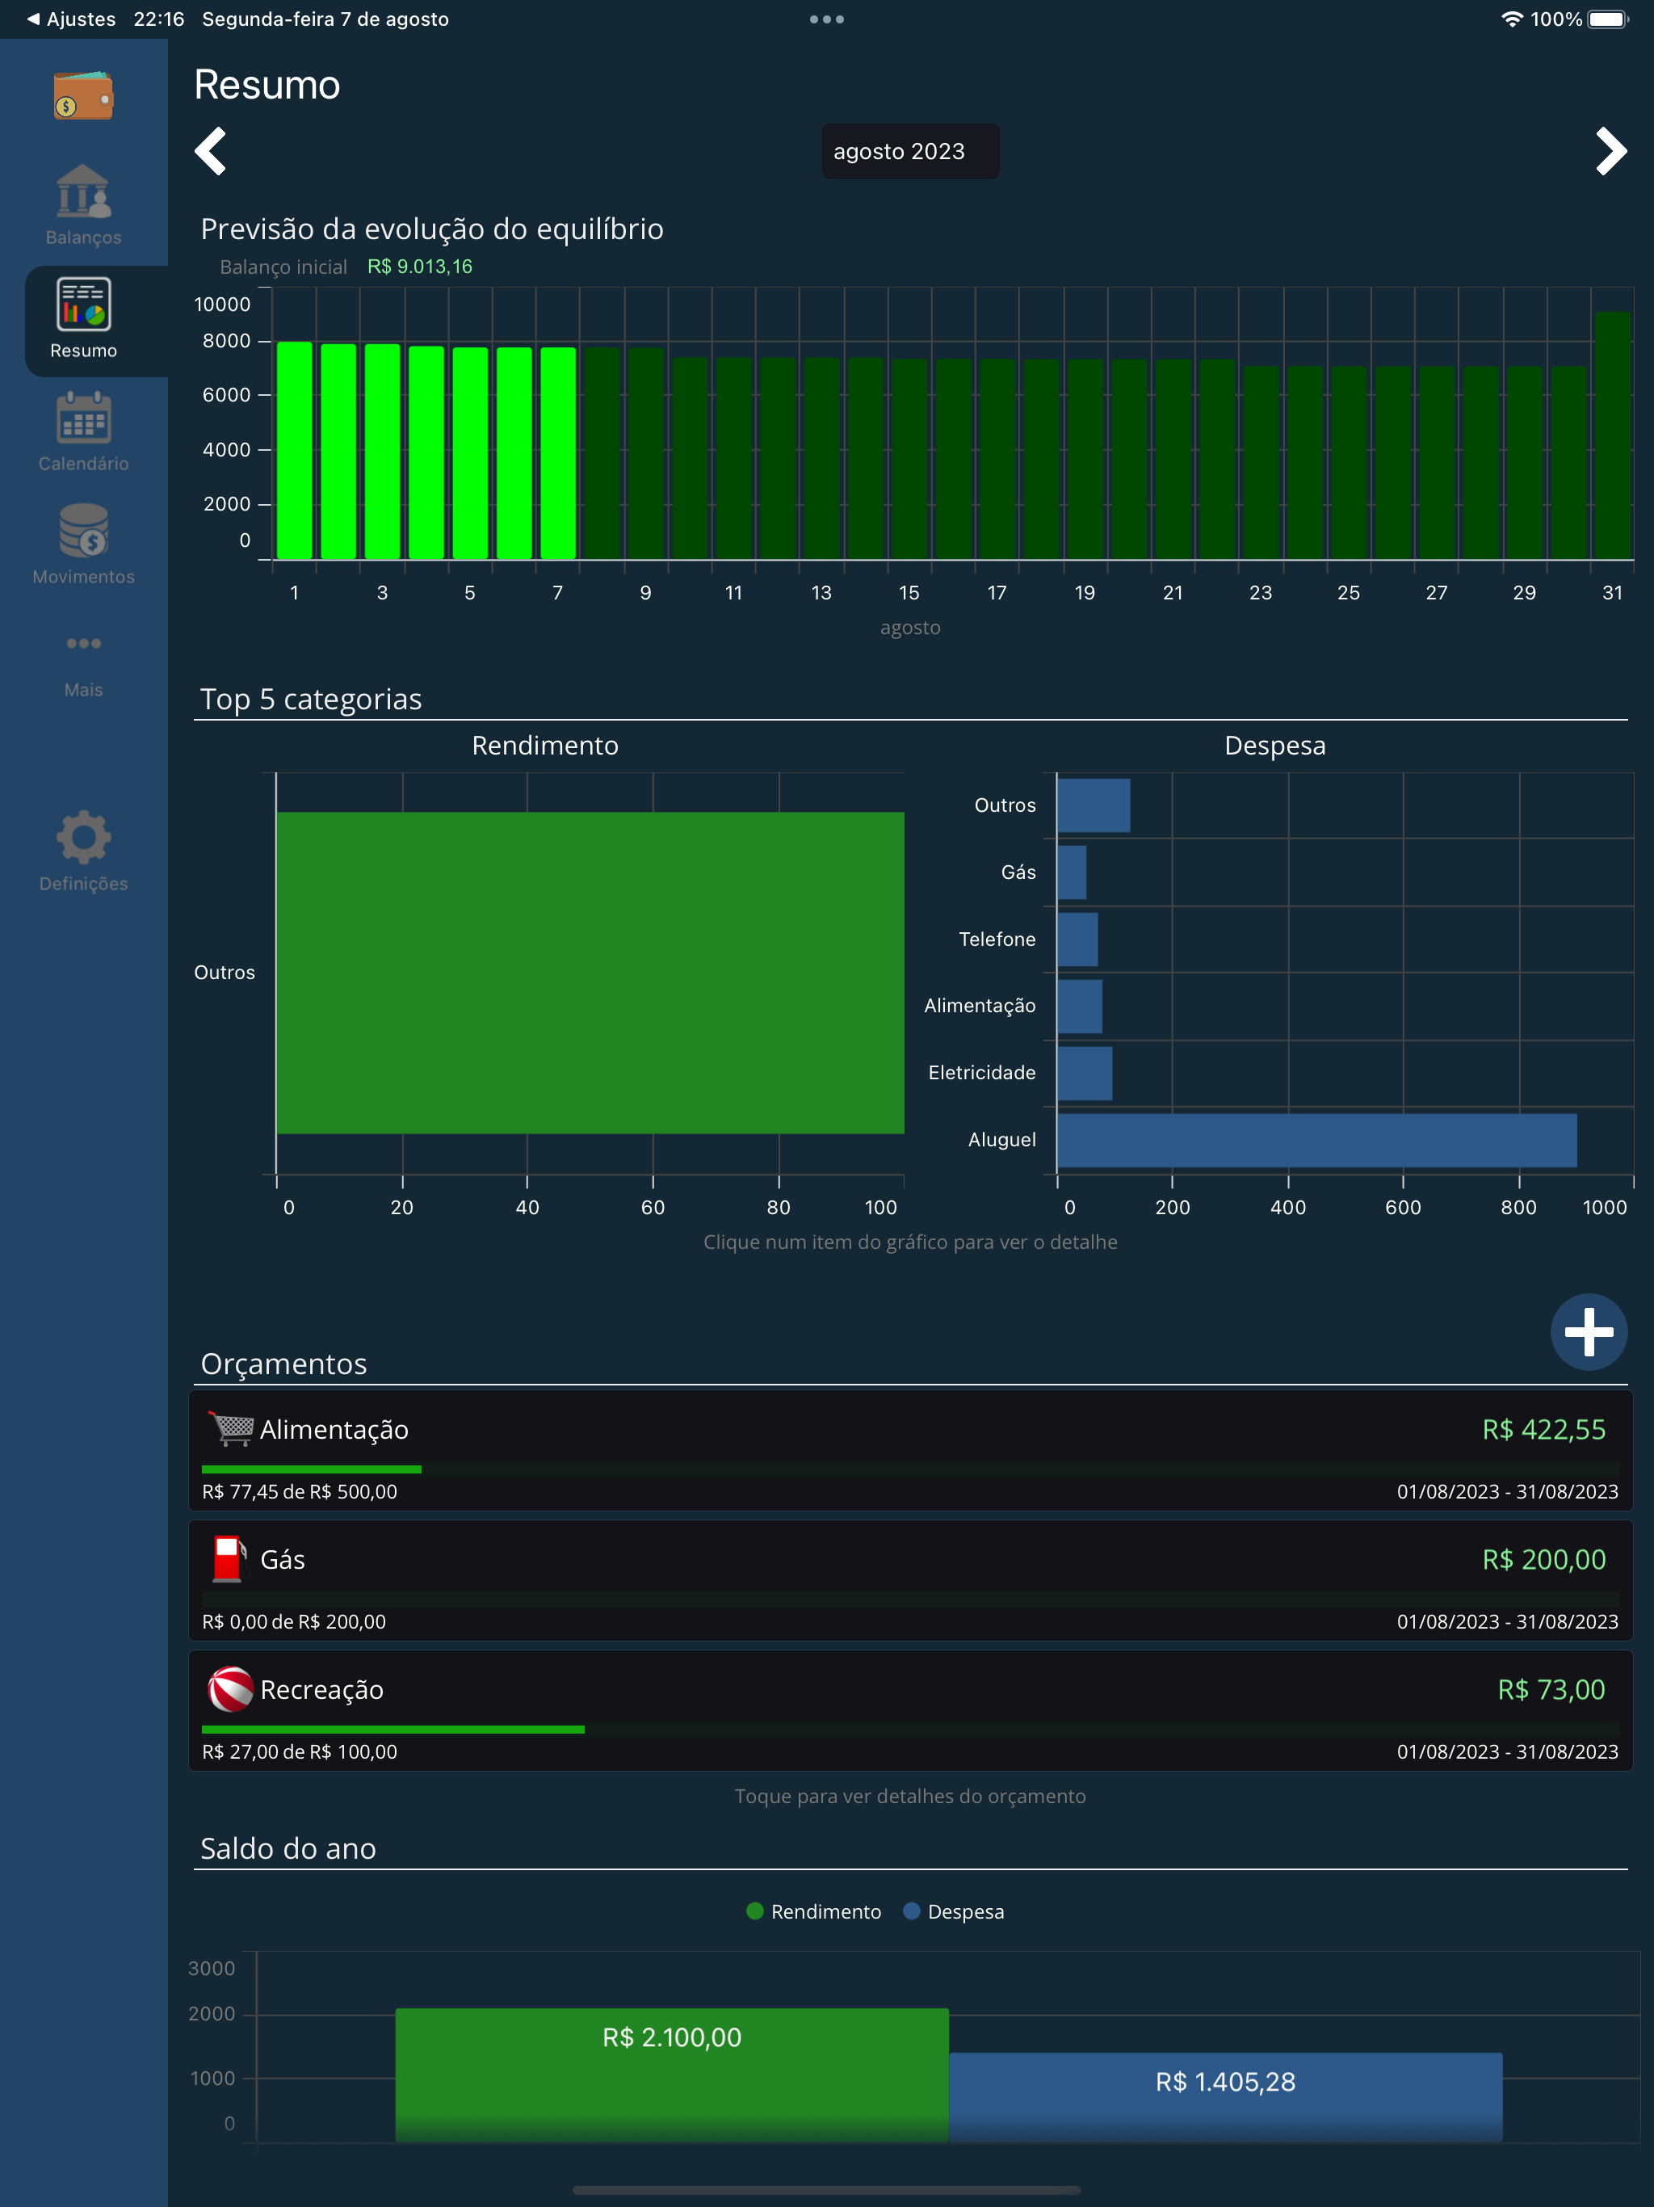
Task: Open the Movimentos coins icon
Action: pyautogui.click(x=83, y=531)
